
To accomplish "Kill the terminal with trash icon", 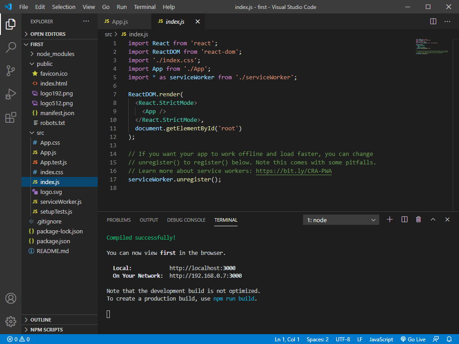I will (418, 219).
